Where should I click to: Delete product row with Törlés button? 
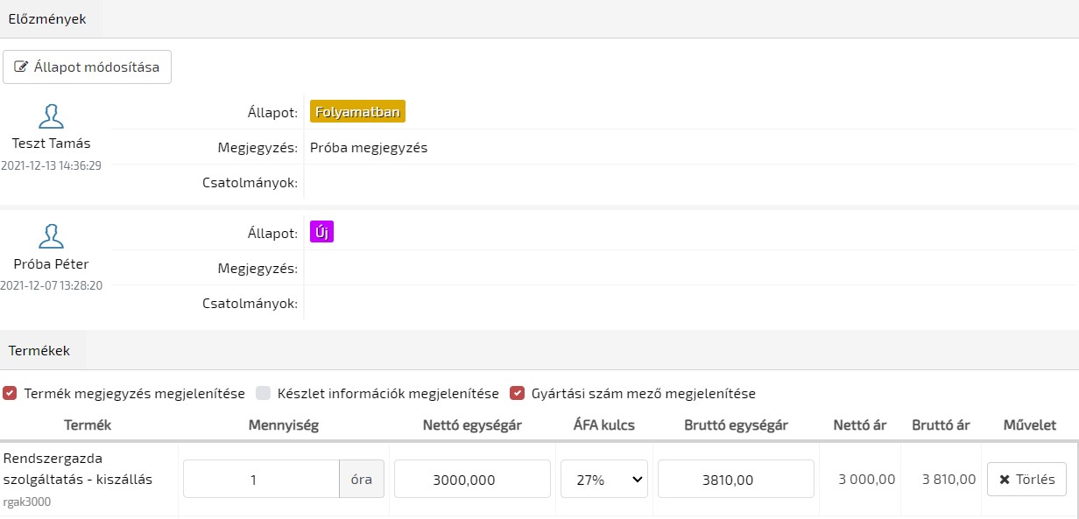pyautogui.click(x=1026, y=480)
